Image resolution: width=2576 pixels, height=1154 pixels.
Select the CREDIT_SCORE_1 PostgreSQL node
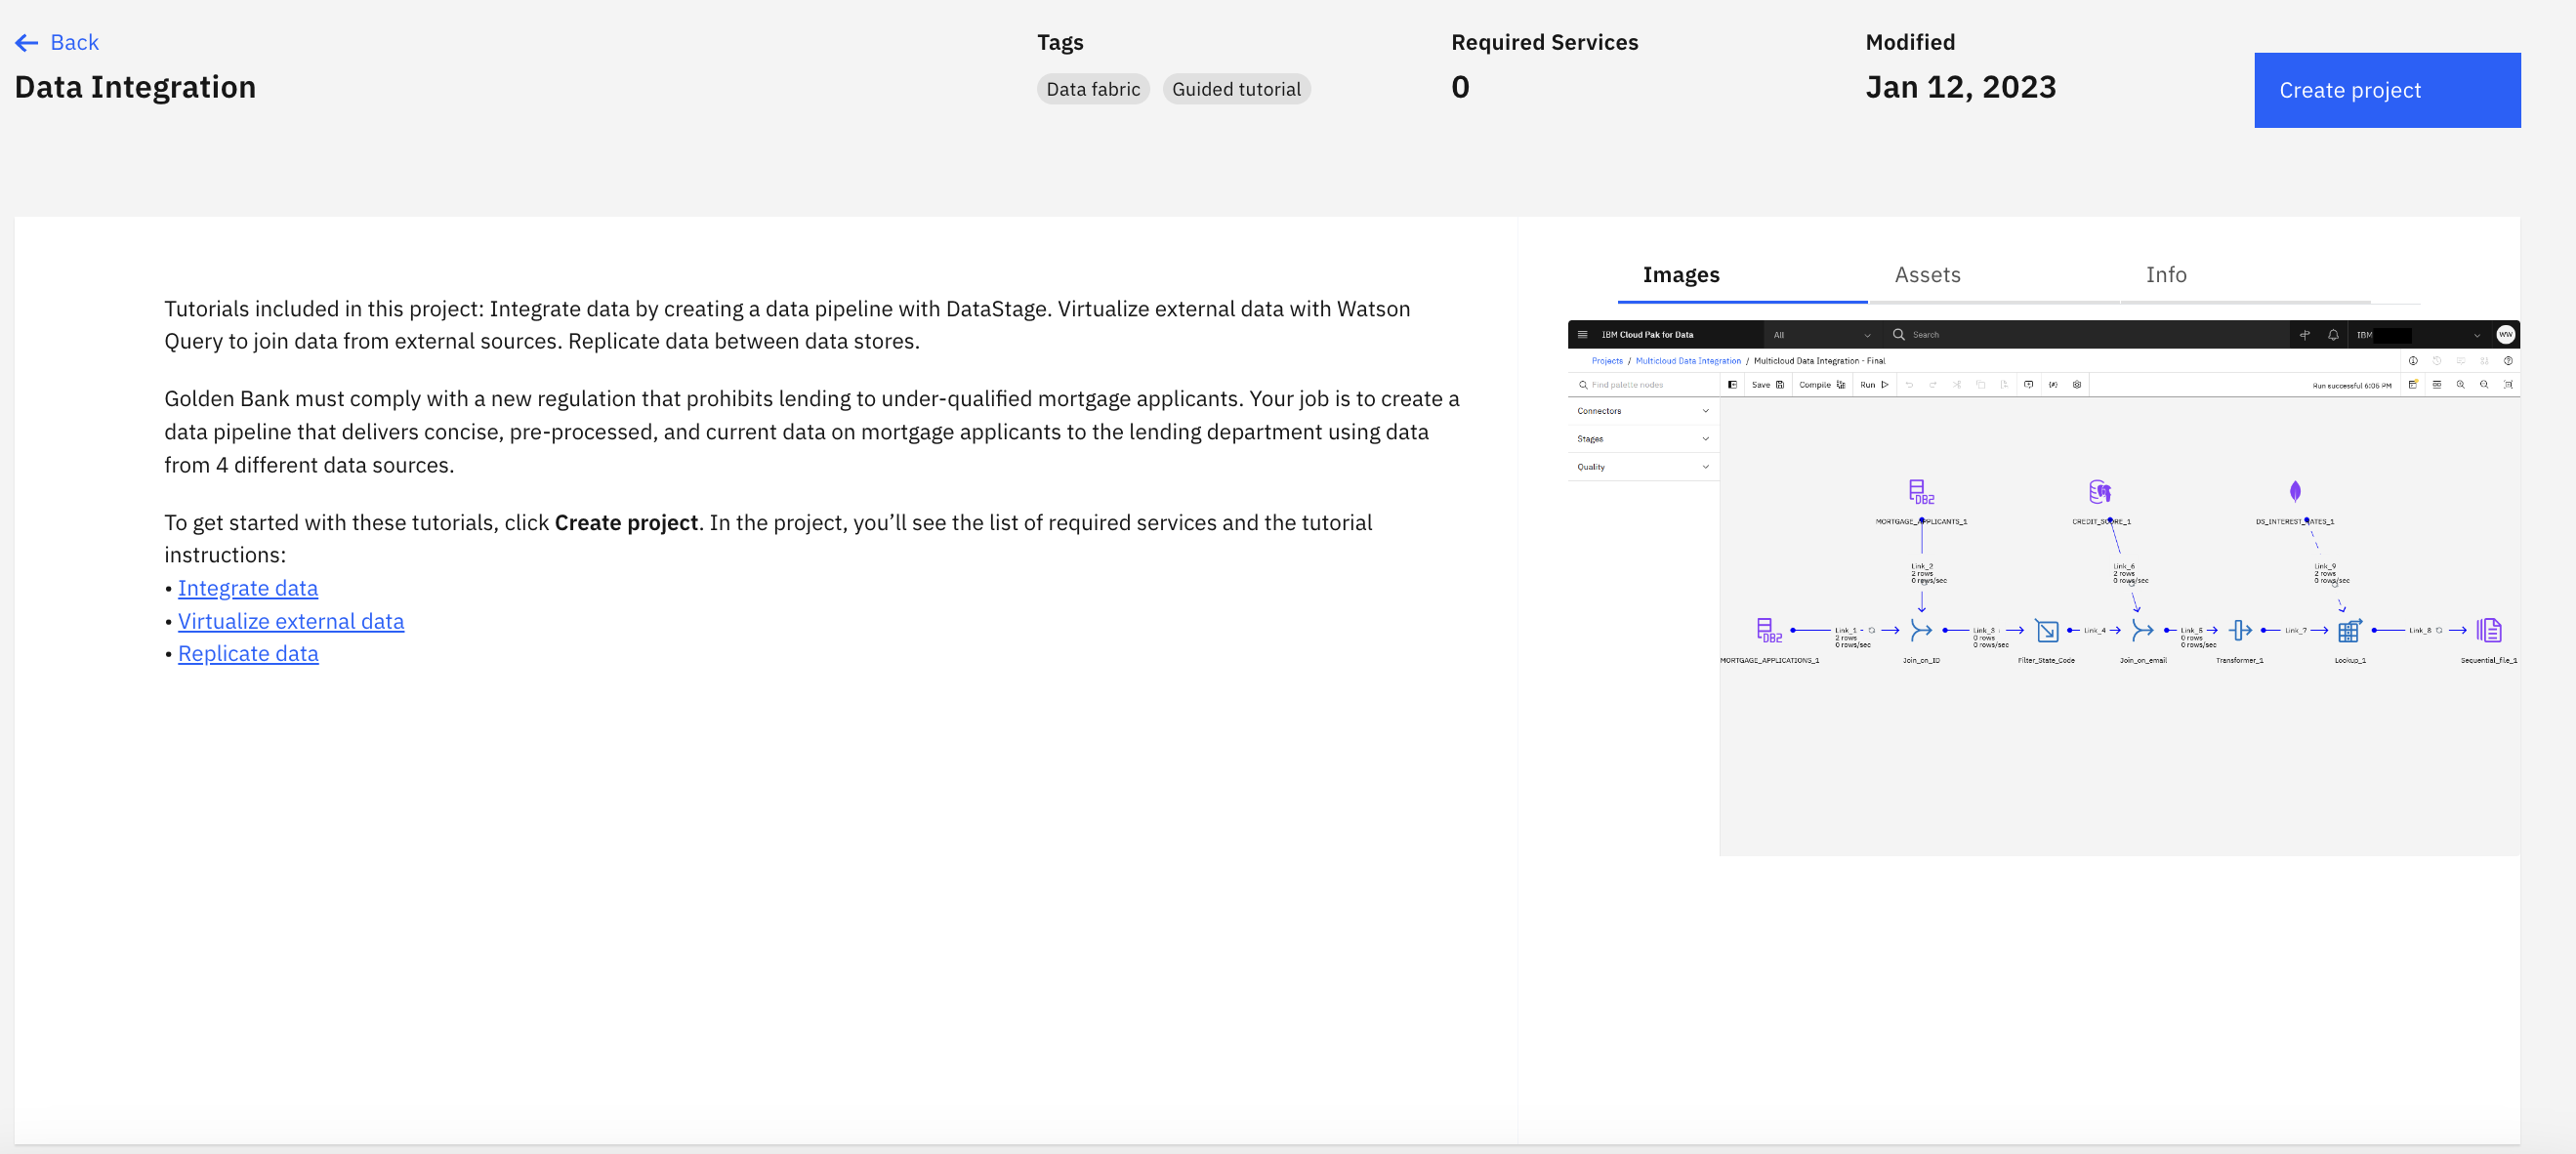tap(2100, 492)
